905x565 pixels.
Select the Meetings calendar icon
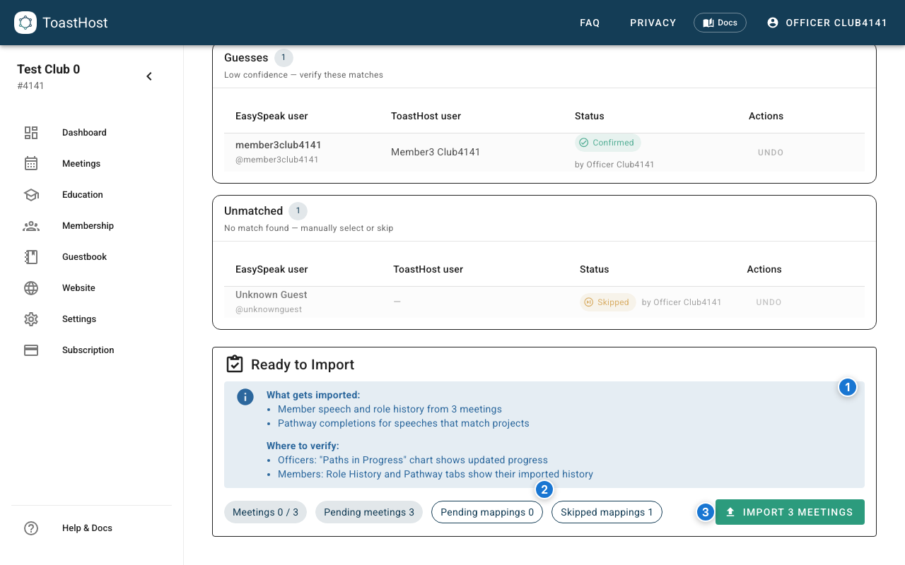tap(31, 163)
